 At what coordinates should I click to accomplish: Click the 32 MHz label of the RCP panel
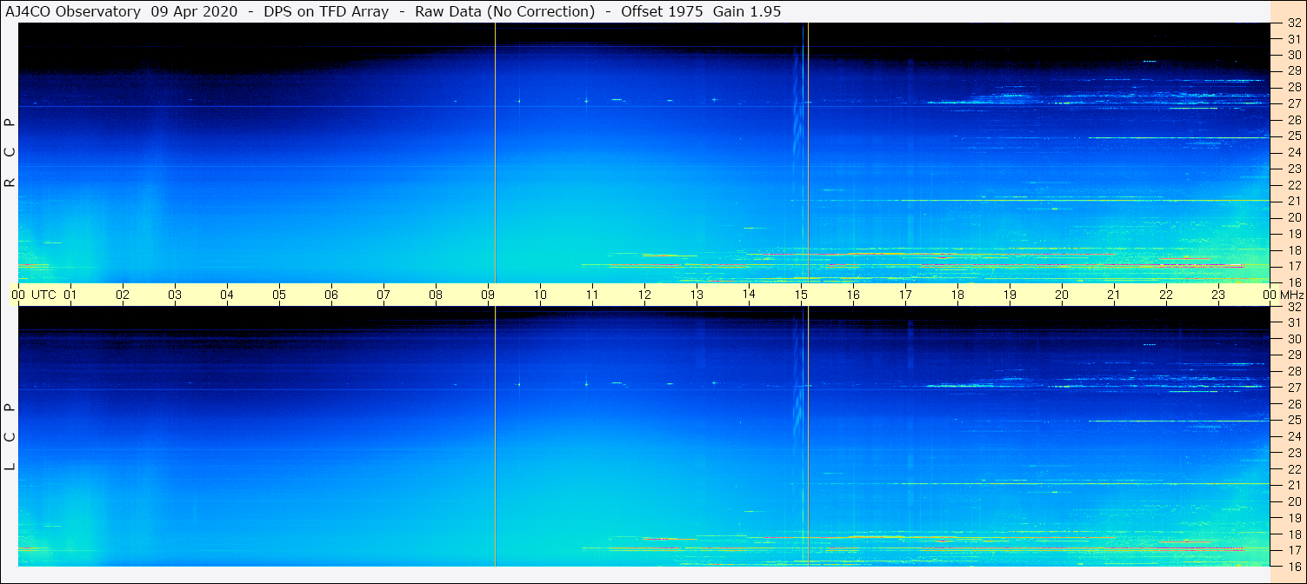[1293, 23]
